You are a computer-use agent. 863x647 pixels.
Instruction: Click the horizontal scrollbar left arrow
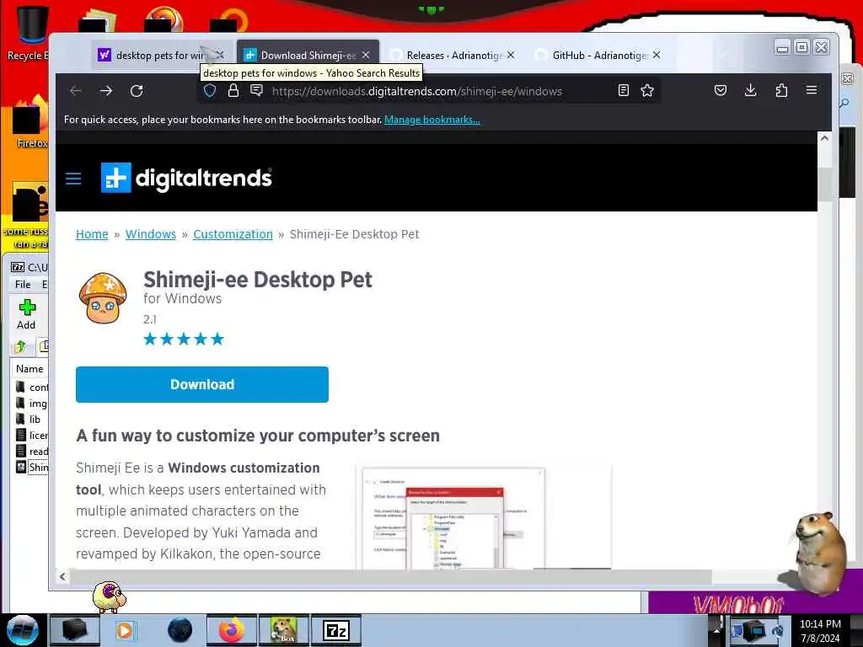[x=62, y=576]
